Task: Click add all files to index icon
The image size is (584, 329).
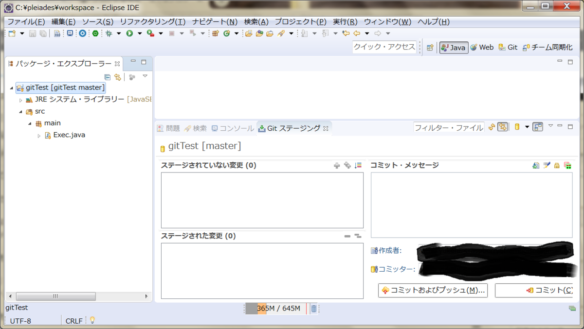Action: coord(347,166)
